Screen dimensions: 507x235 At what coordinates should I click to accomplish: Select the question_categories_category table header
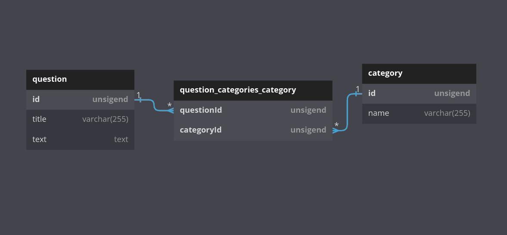[x=253, y=90]
